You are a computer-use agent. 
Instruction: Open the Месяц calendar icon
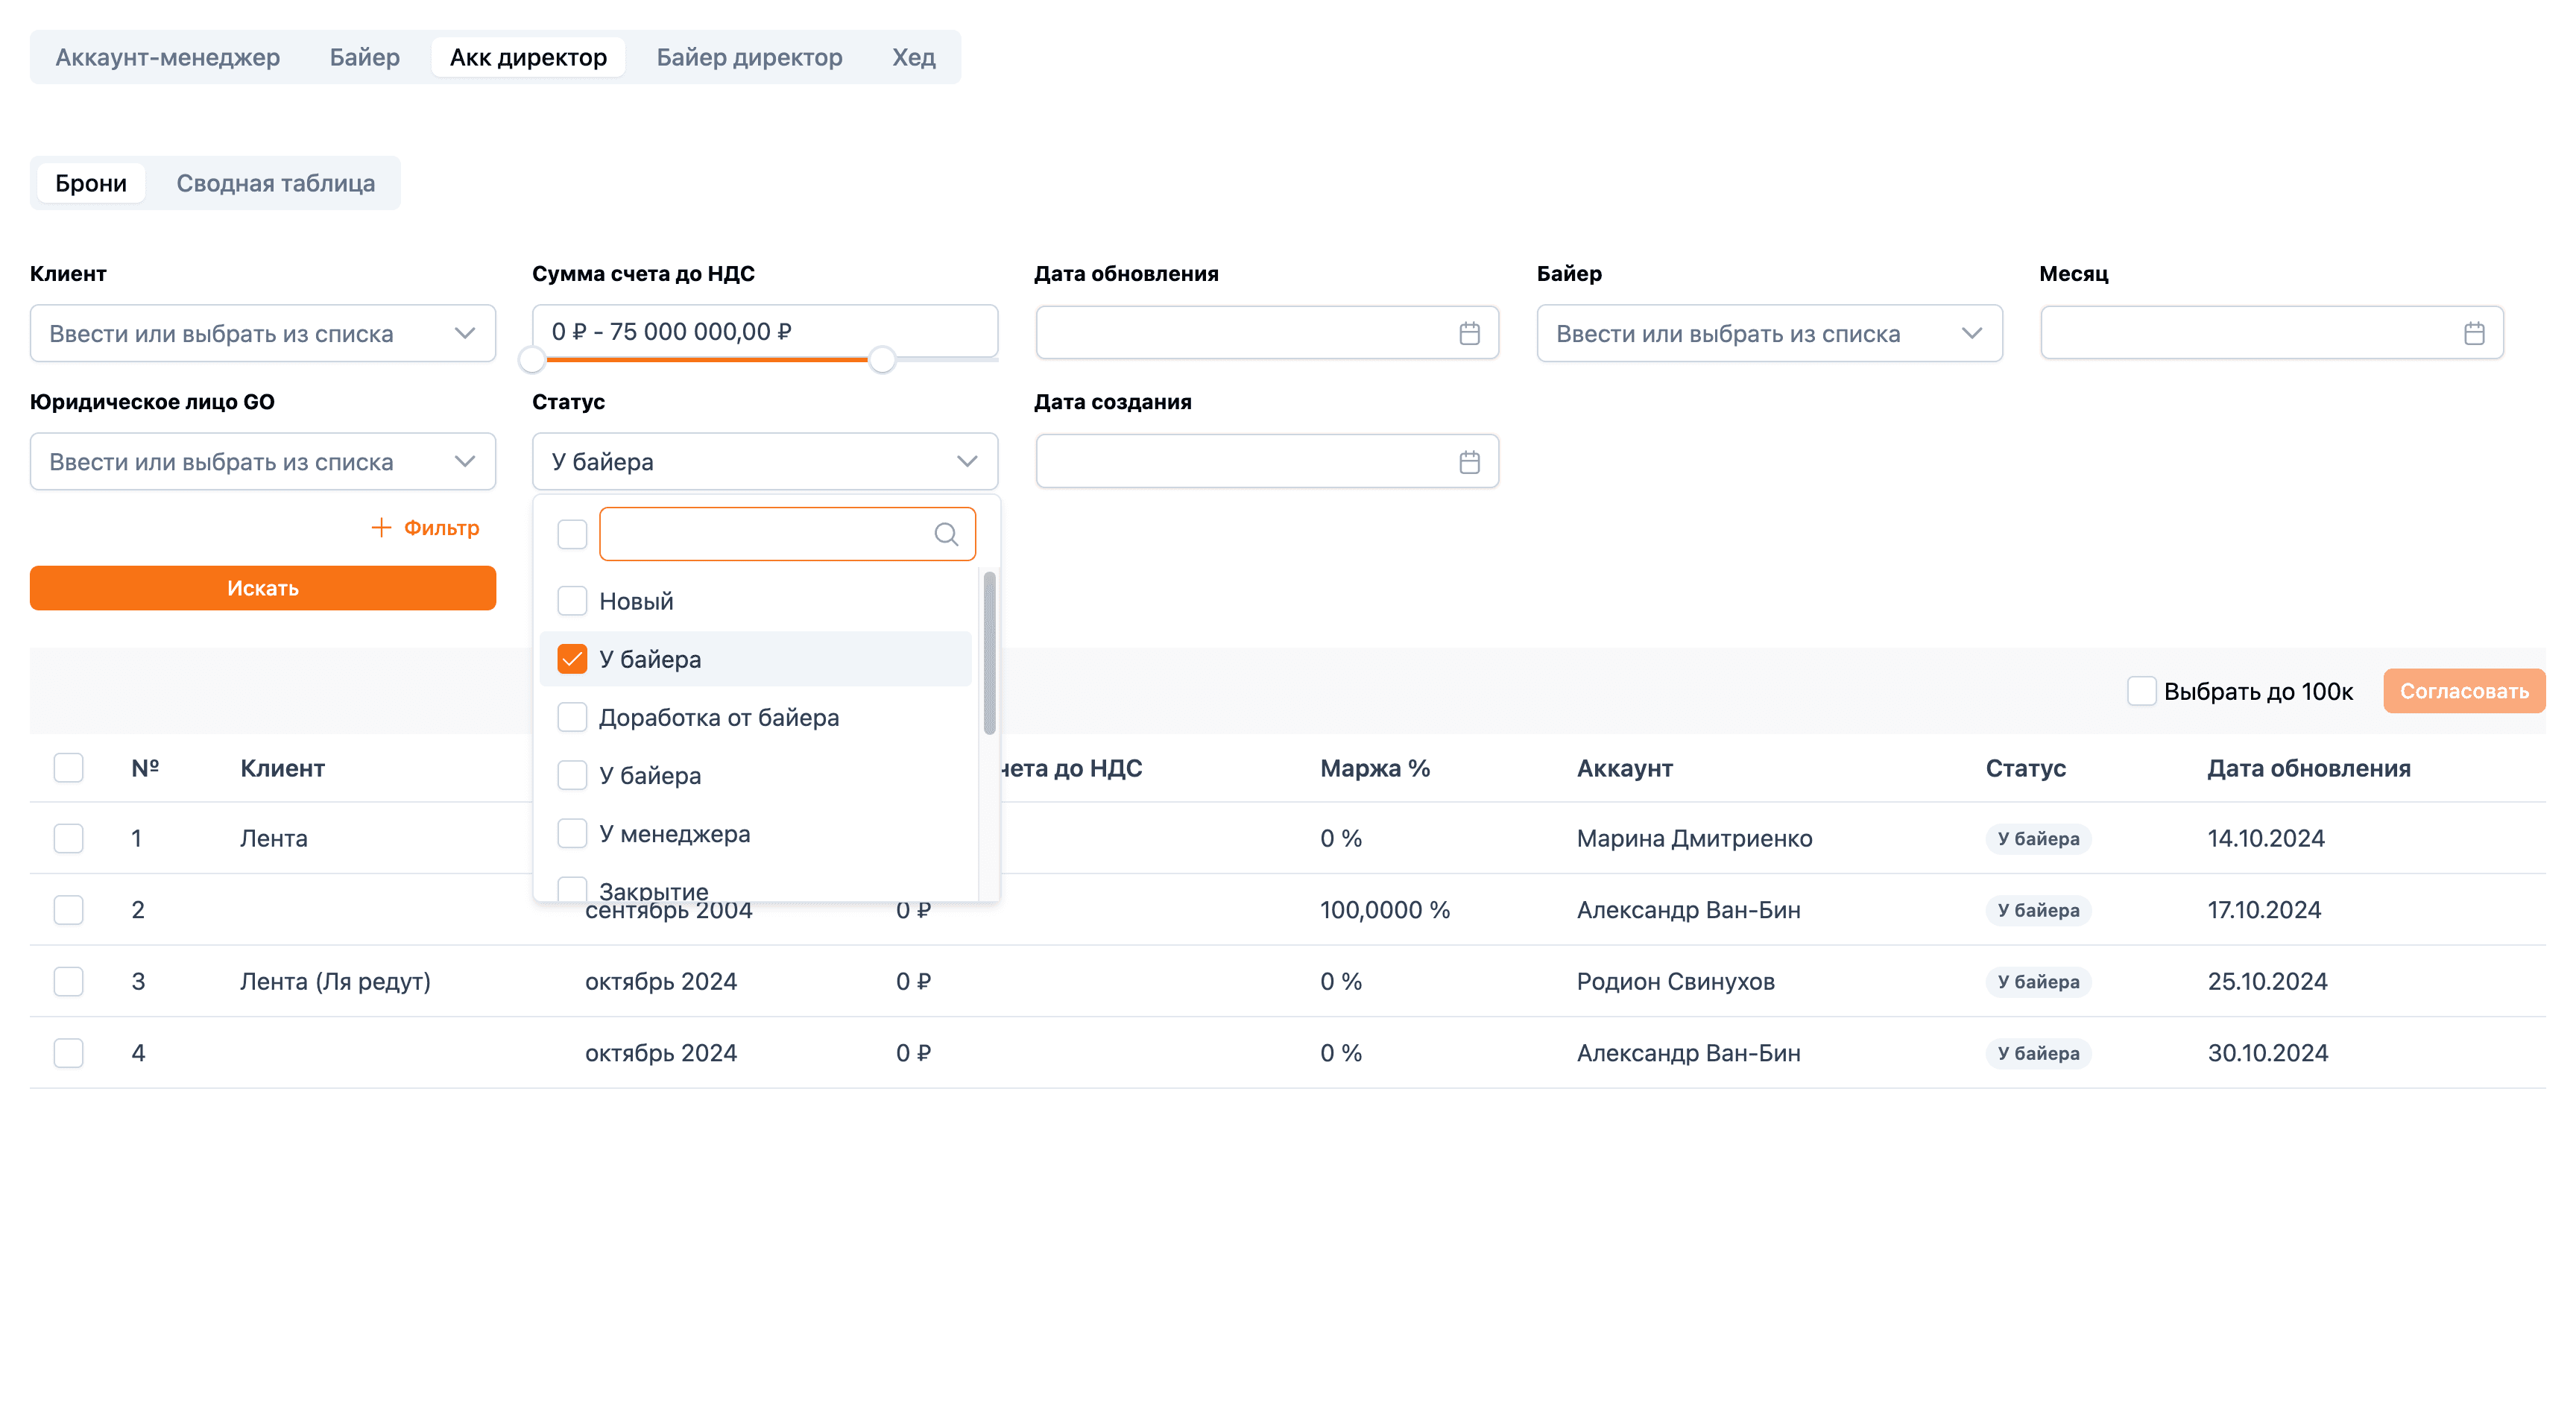pyautogui.click(x=2473, y=333)
